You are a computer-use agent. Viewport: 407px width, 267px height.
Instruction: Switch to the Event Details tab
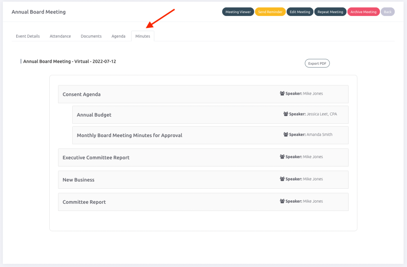28,36
